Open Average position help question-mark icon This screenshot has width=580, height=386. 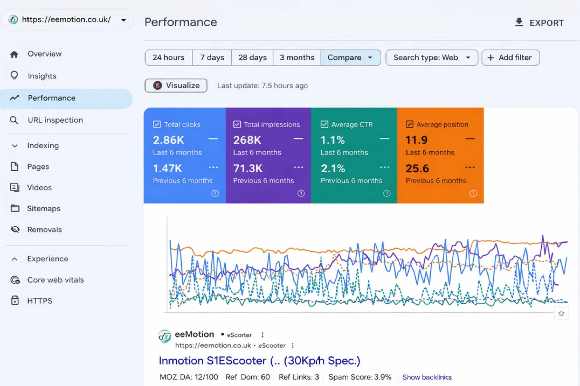click(x=473, y=193)
